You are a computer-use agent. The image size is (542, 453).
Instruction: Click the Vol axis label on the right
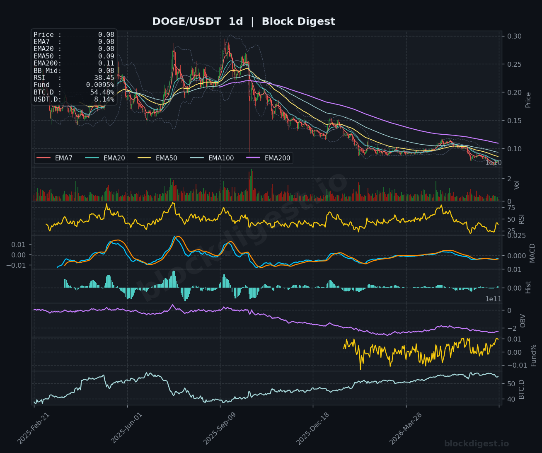click(516, 185)
